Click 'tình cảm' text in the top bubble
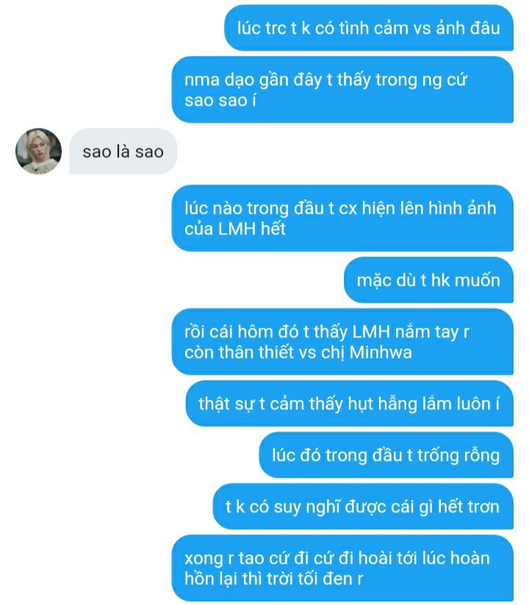529x605 pixels. click(x=374, y=28)
